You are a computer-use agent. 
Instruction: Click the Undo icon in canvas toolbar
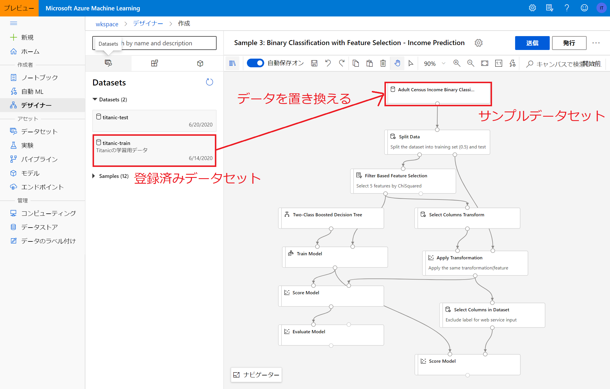pyautogui.click(x=328, y=63)
